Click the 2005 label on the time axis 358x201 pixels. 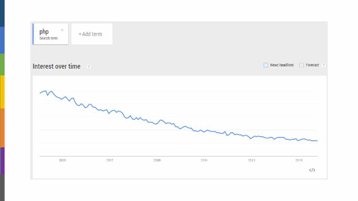[x=62, y=160]
